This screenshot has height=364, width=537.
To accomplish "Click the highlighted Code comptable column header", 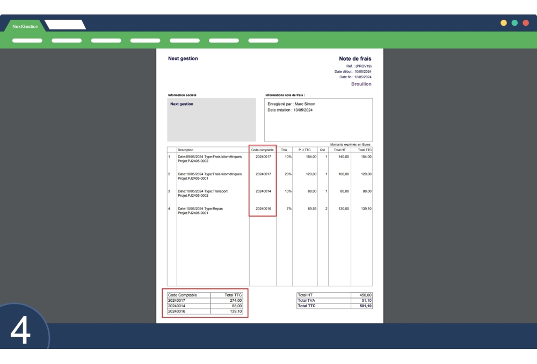I will tap(263, 151).
